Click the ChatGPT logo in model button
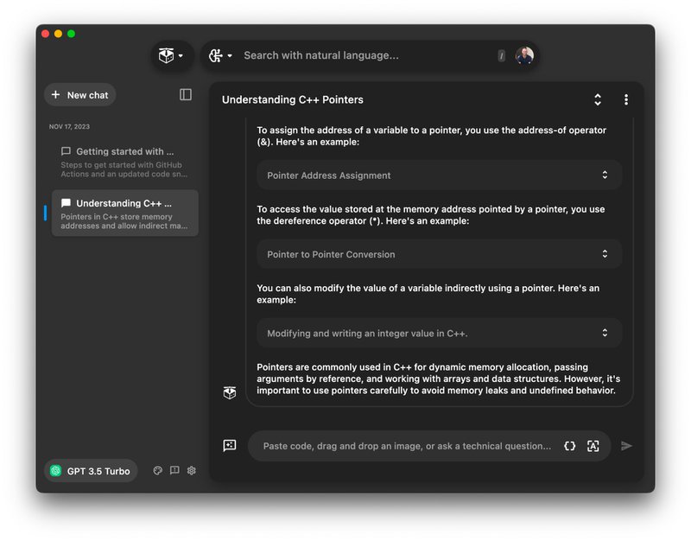Image resolution: width=691 pixels, height=541 pixels. pos(56,470)
